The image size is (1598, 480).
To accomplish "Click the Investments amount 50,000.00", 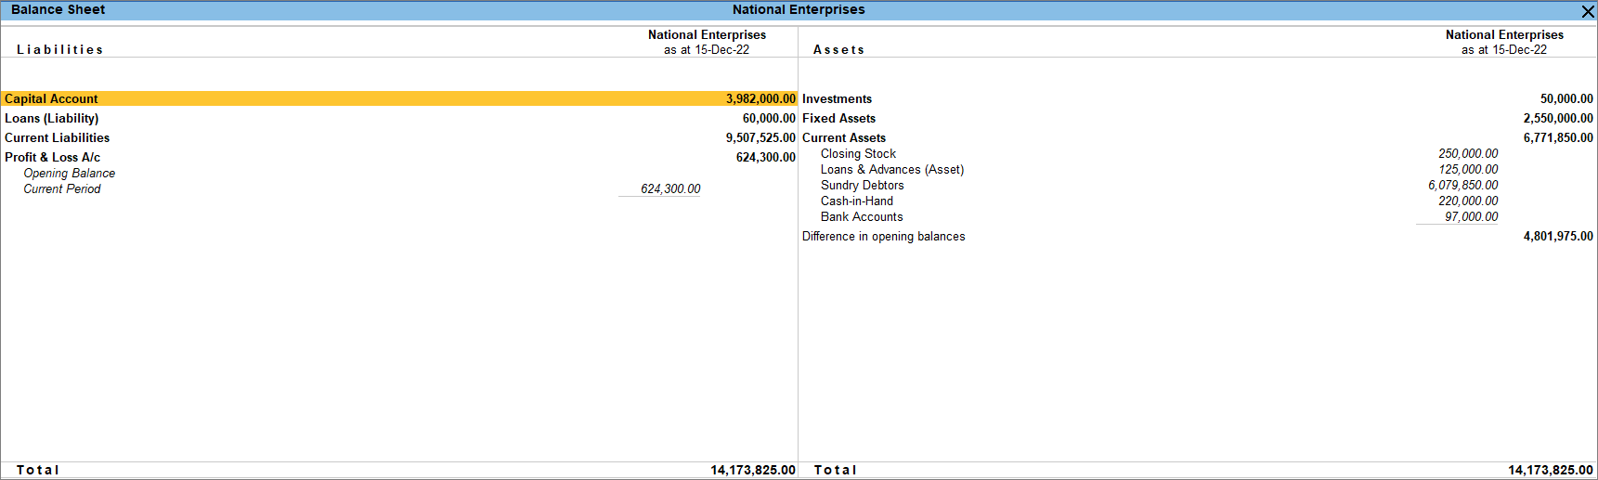I will coord(1566,98).
